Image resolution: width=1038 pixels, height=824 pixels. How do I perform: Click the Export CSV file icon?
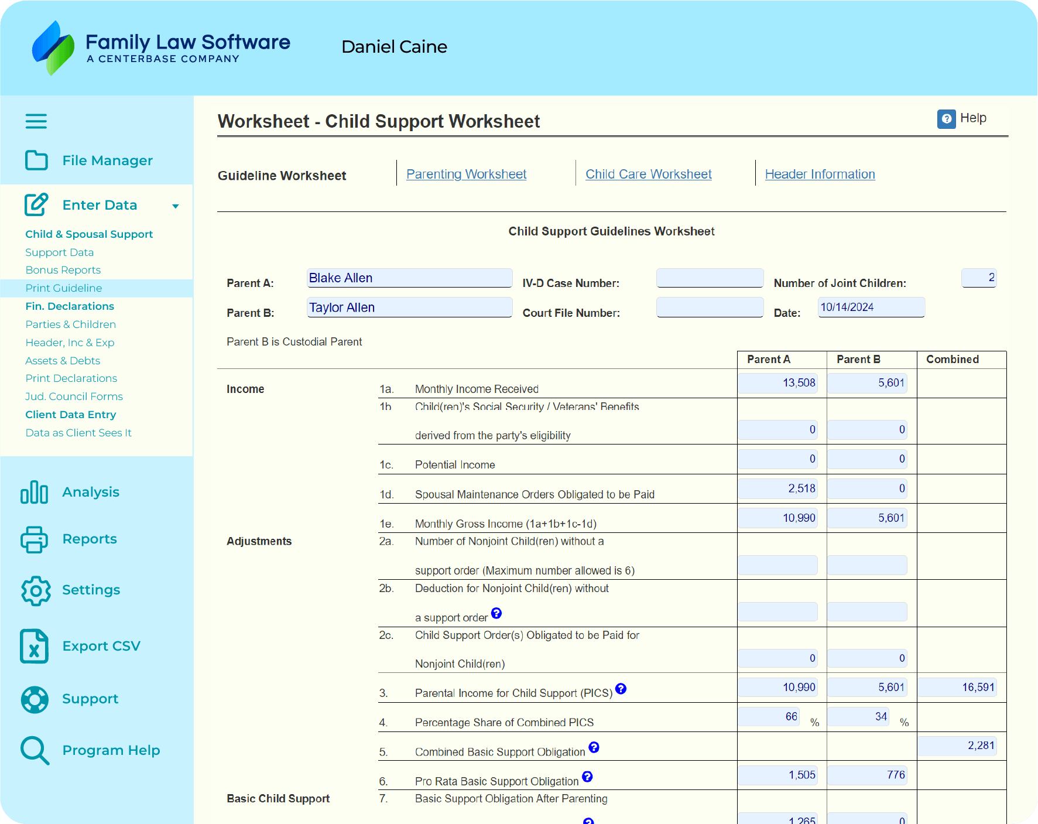[x=34, y=646]
